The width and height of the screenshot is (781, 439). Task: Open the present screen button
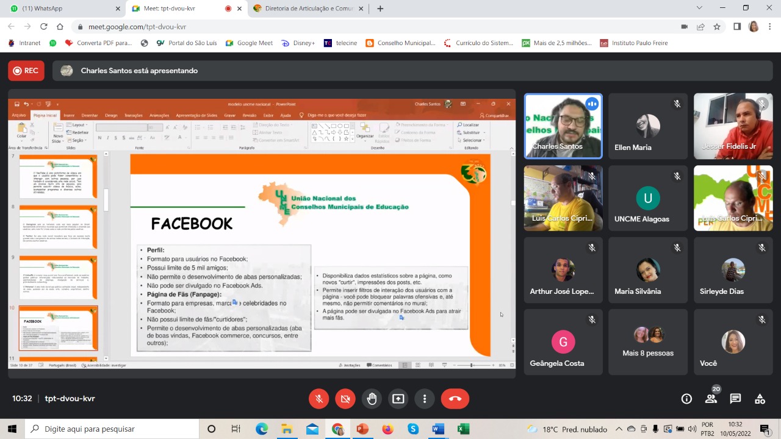pos(398,399)
